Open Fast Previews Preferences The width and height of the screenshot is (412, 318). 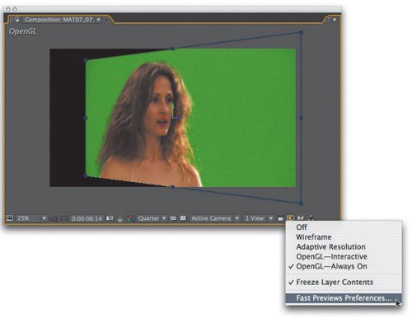[344, 298]
